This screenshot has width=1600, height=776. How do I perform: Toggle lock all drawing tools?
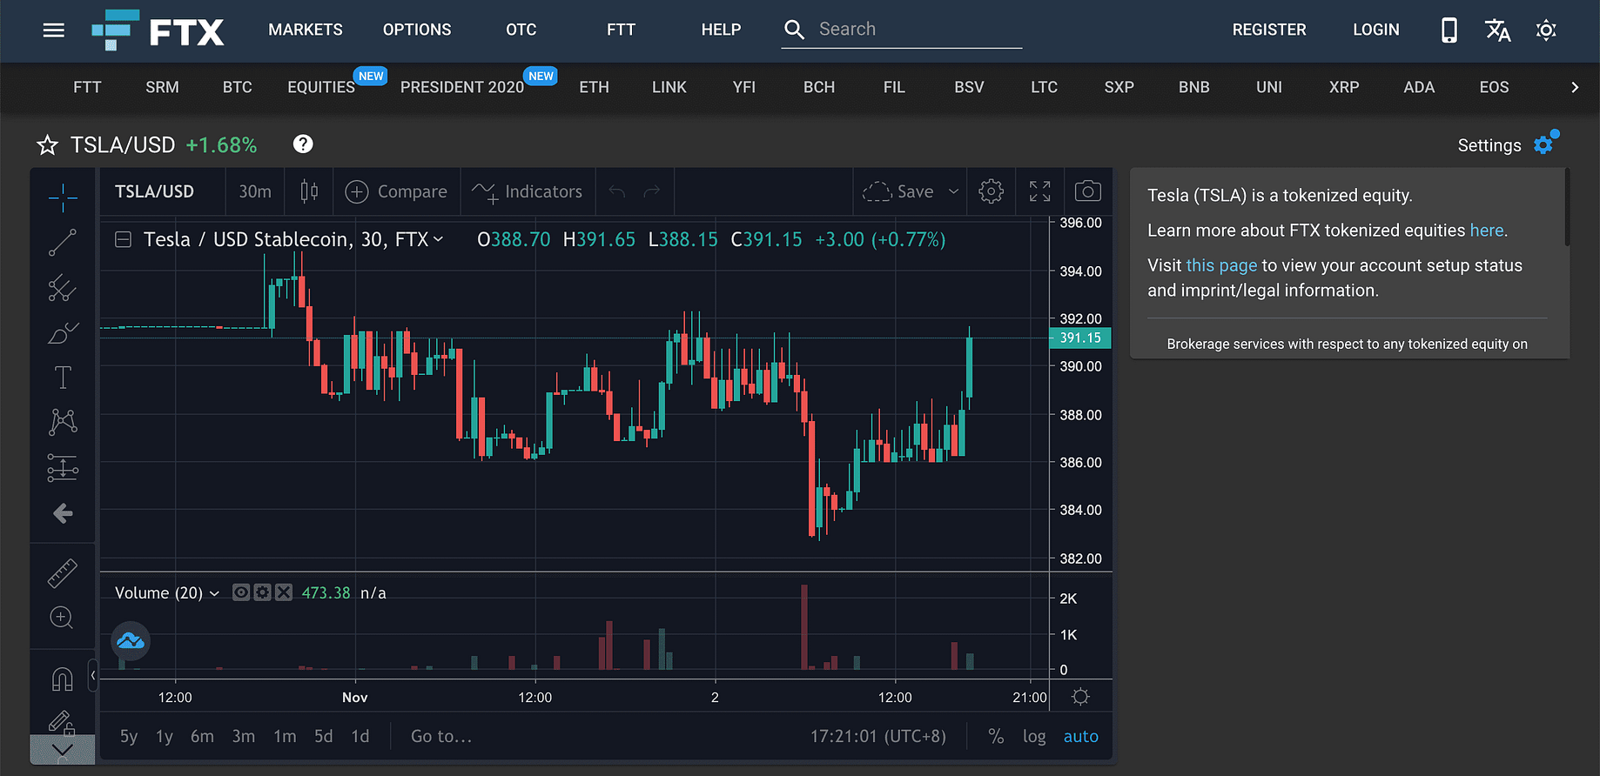click(61, 722)
